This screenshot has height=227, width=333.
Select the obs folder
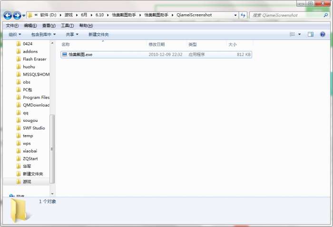click(x=27, y=82)
